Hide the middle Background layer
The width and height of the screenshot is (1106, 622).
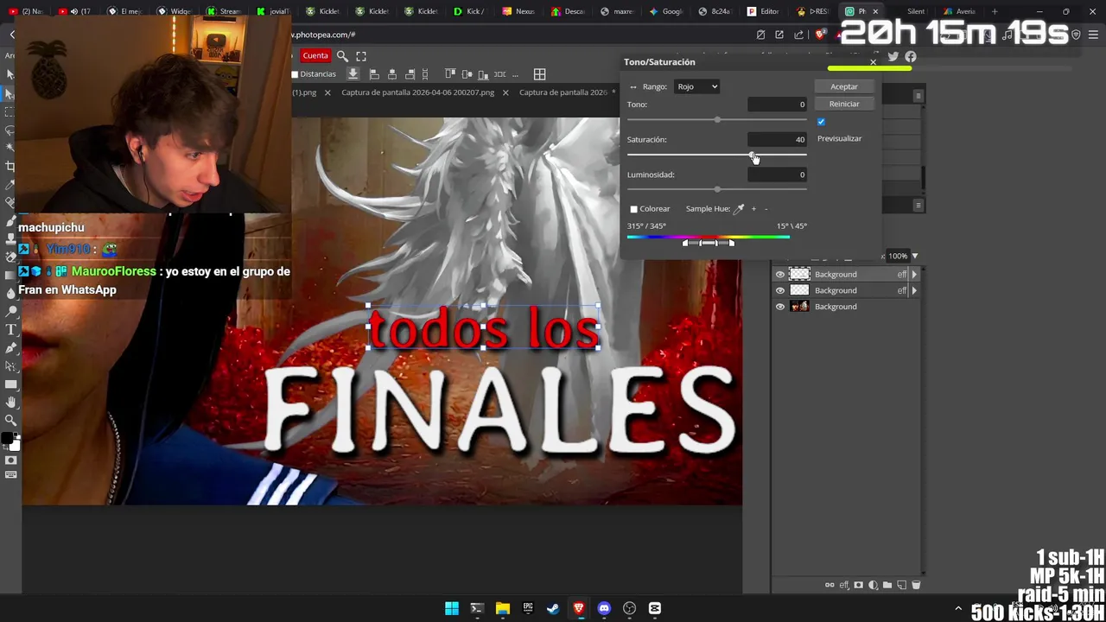pyautogui.click(x=780, y=290)
